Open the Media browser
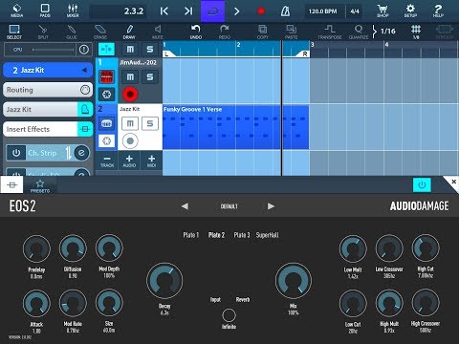 tap(16, 11)
